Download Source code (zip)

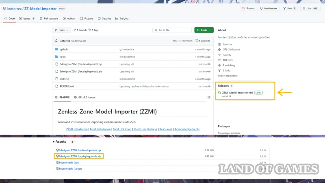tap(69, 163)
